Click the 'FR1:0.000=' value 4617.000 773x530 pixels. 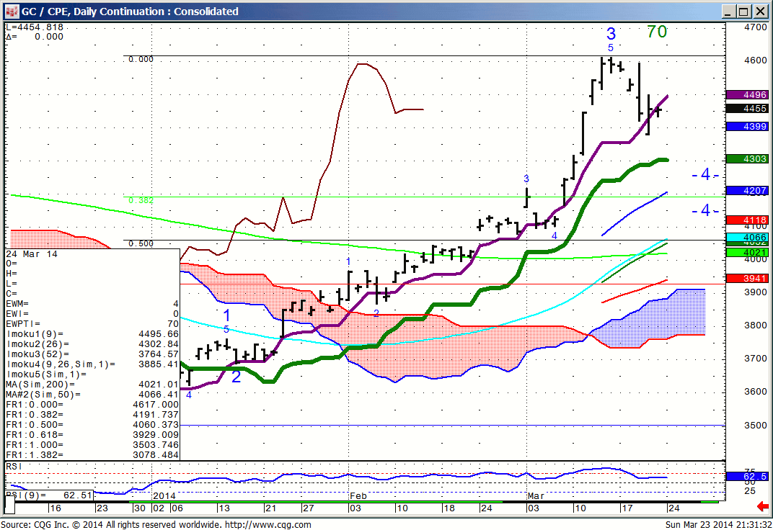coord(156,405)
